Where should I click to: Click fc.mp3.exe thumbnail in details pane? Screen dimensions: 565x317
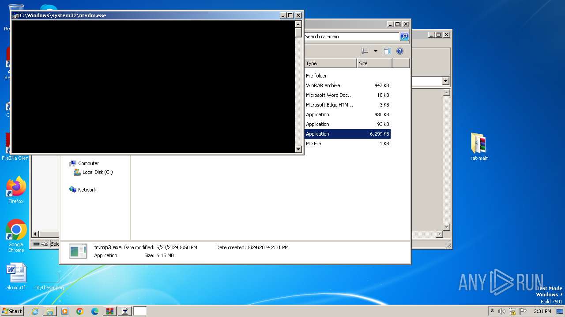[x=78, y=251]
